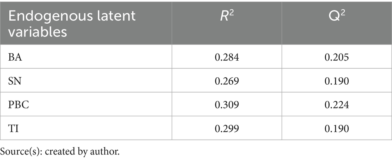The width and height of the screenshot is (392, 160).
Task: Select the Q² value 0.205 for BA
Action: (x=337, y=57)
